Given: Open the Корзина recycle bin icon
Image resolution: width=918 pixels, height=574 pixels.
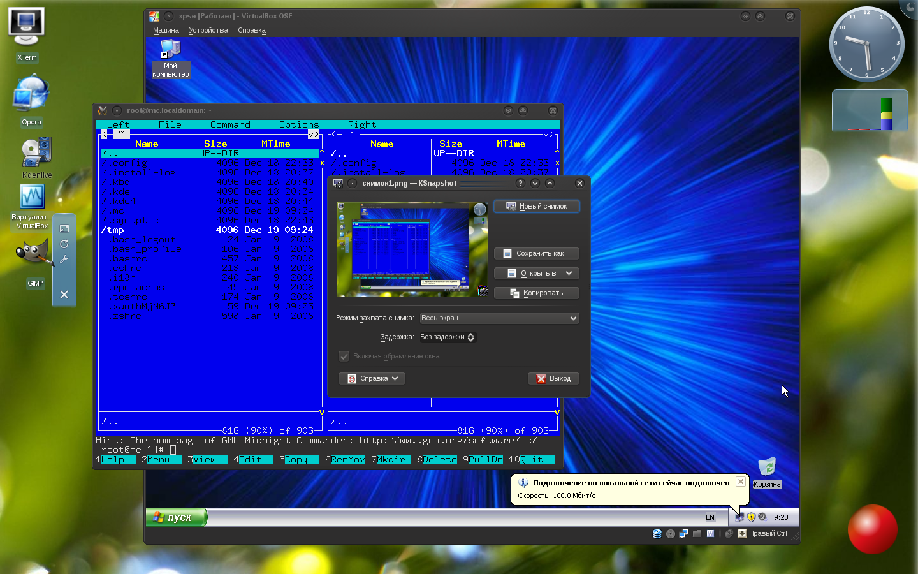Looking at the screenshot, I should pyautogui.click(x=767, y=473).
